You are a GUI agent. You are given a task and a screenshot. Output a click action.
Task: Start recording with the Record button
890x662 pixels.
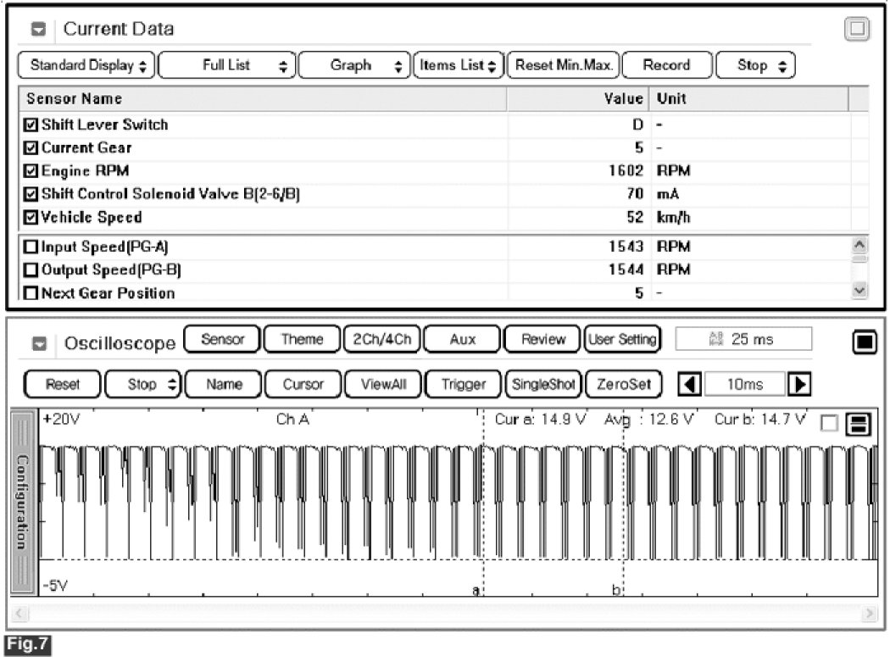click(x=666, y=65)
